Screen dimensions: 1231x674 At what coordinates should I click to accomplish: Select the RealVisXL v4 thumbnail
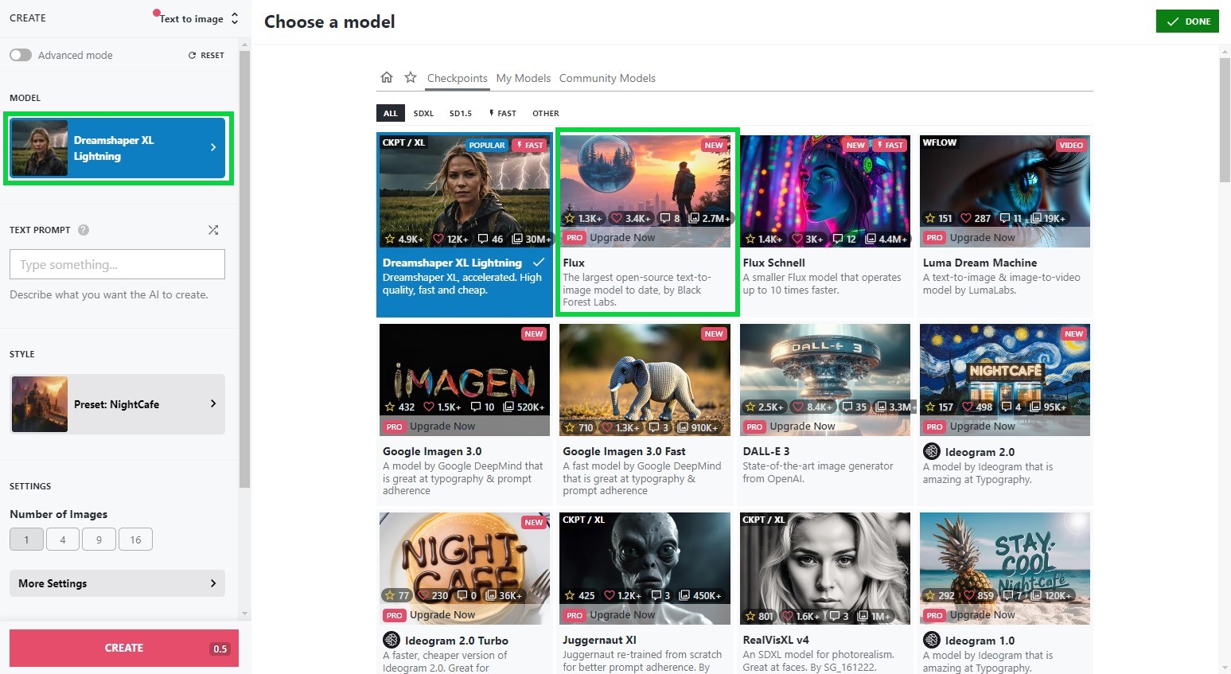tap(825, 568)
